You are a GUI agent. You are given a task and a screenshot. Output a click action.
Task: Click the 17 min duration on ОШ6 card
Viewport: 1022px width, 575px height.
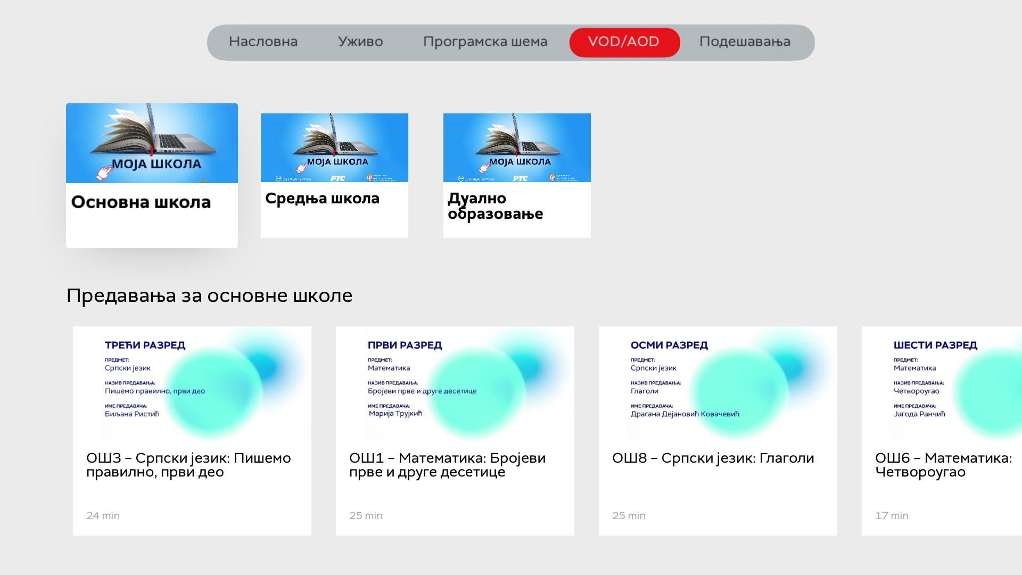coord(892,516)
